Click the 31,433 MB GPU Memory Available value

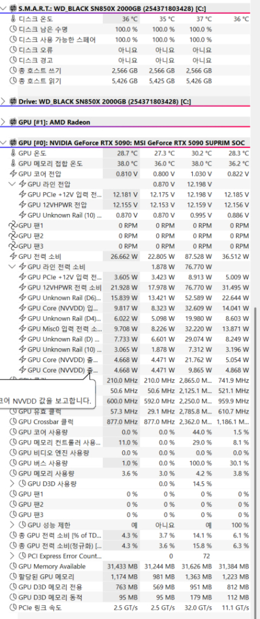point(123,566)
